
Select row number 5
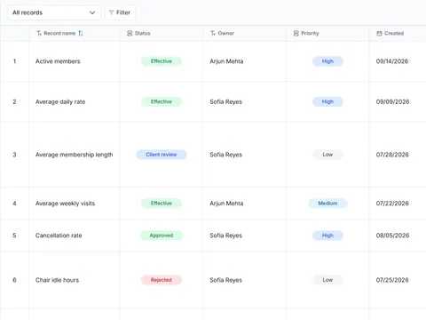coord(14,236)
